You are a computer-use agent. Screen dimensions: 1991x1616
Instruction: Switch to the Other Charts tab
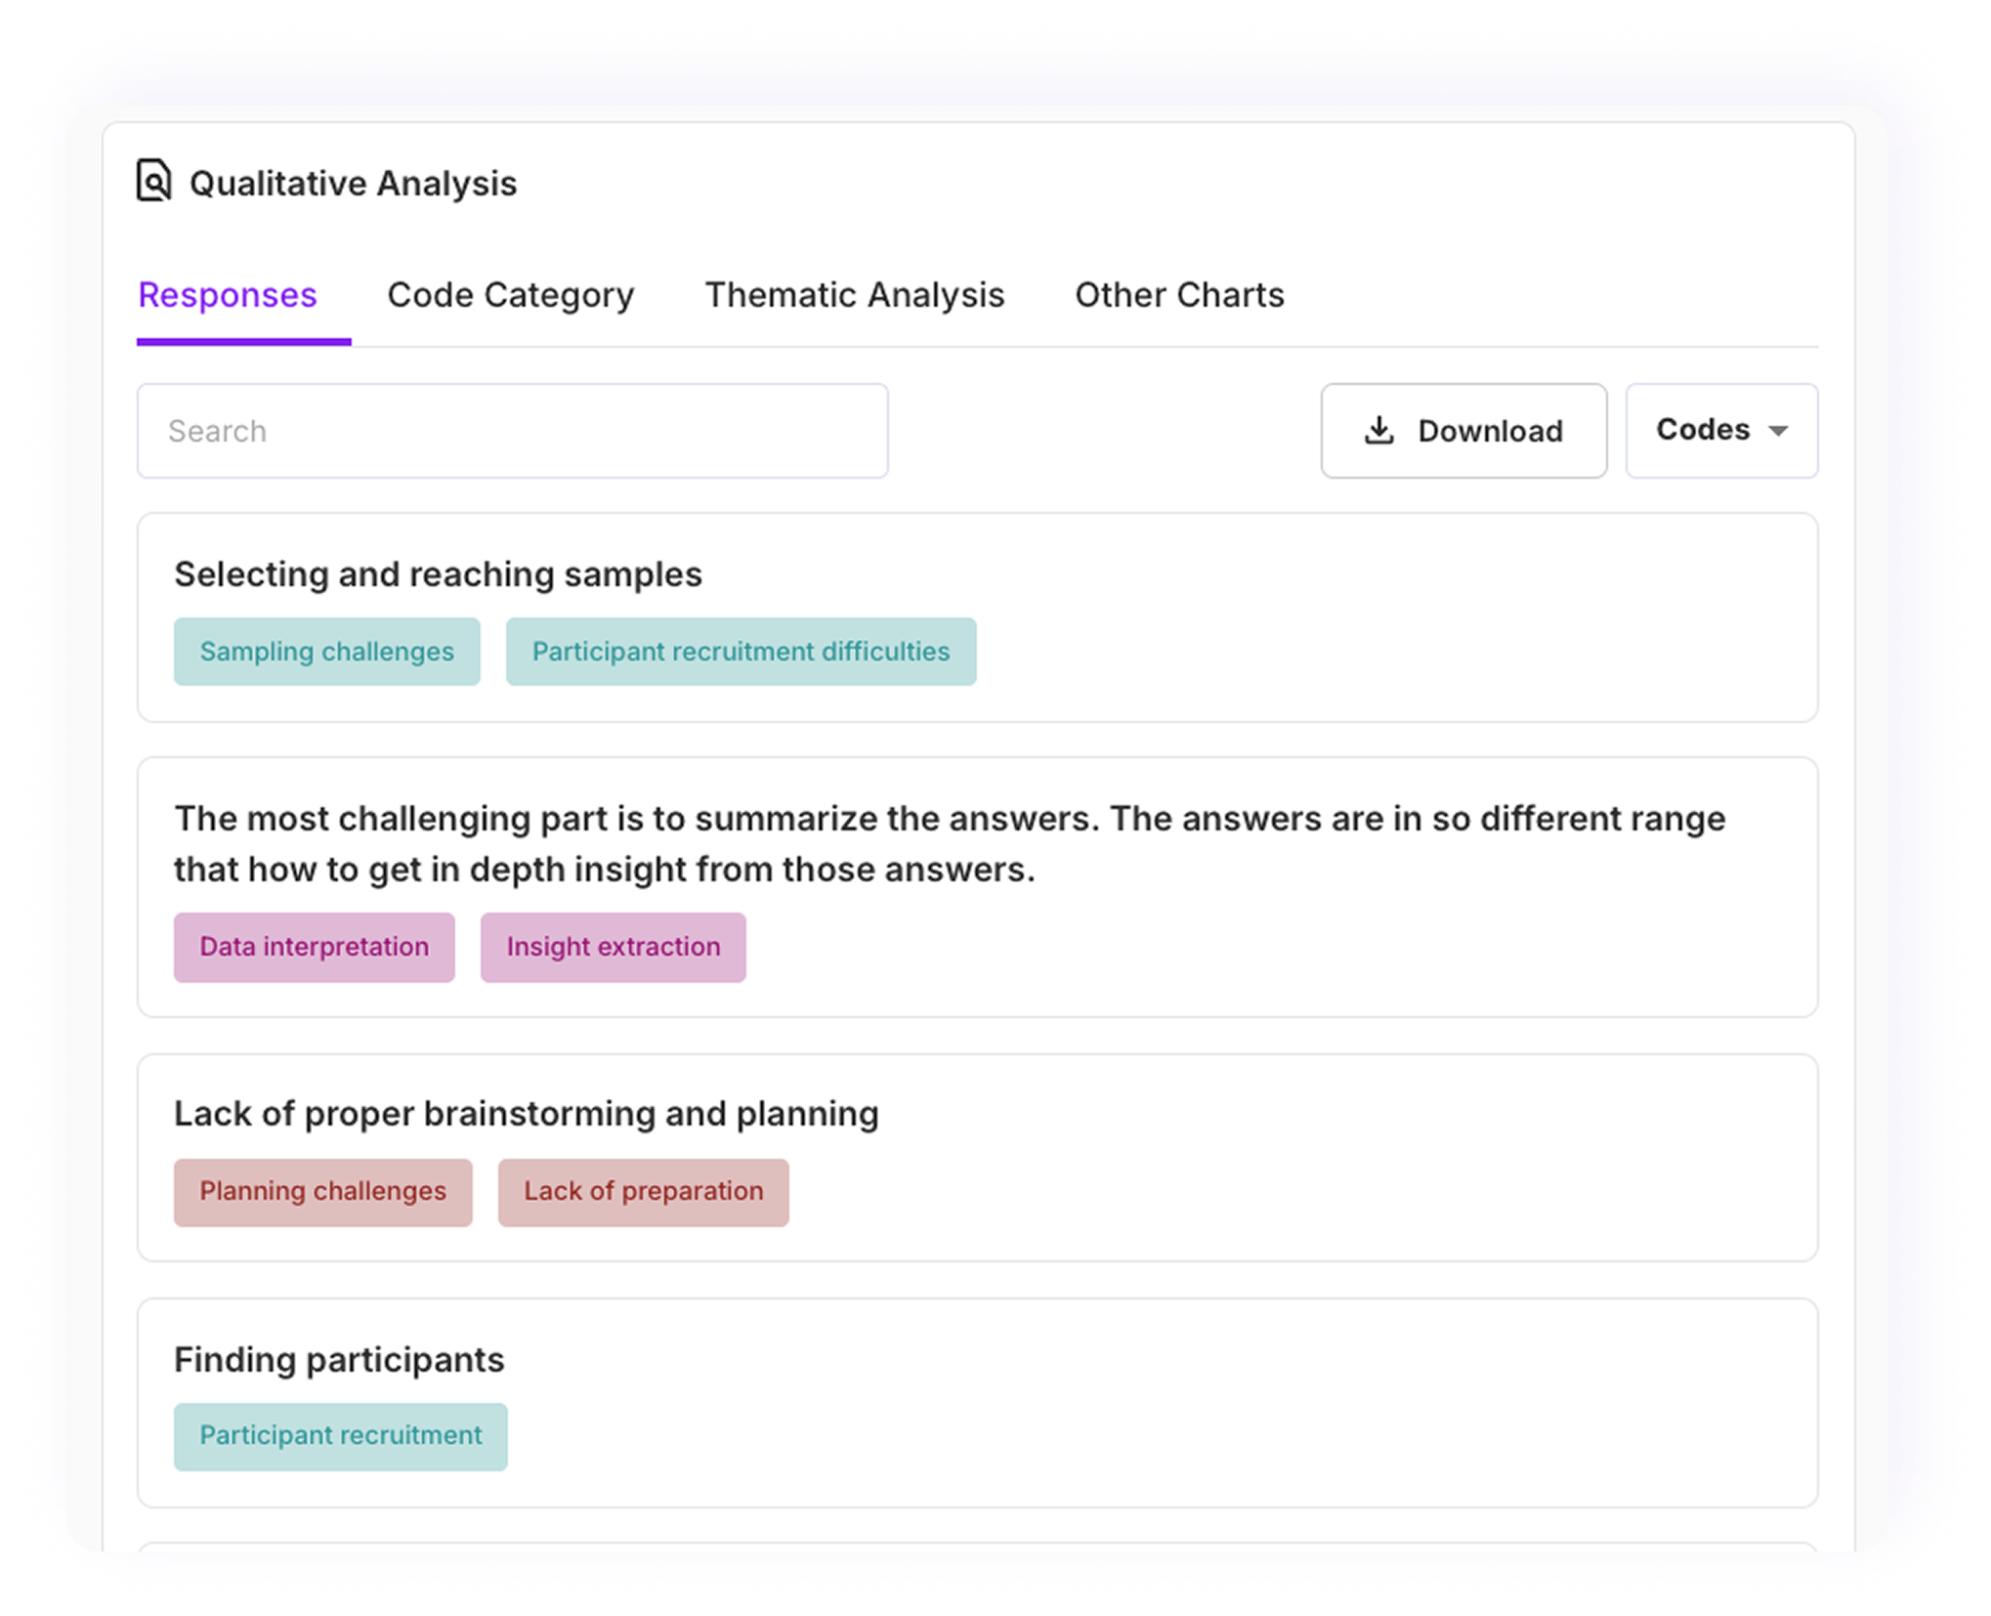tap(1179, 295)
